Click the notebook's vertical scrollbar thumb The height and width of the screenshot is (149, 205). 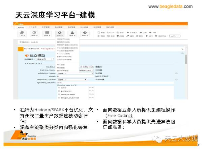[186, 59]
